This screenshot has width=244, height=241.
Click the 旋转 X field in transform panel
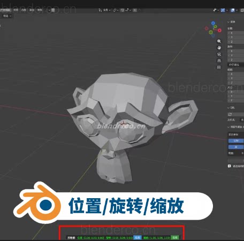tap(236, 51)
